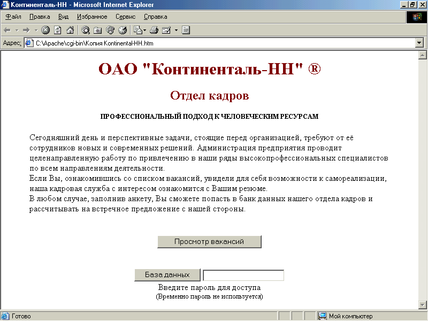
Task: Open the Избранное menu
Action: 92,17
